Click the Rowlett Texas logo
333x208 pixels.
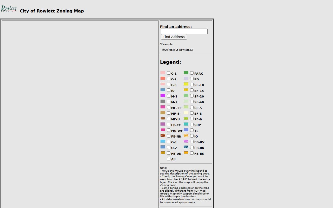point(9,9)
